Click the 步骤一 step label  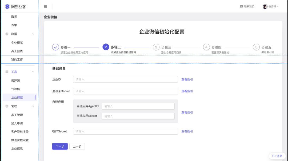pos(66,47)
